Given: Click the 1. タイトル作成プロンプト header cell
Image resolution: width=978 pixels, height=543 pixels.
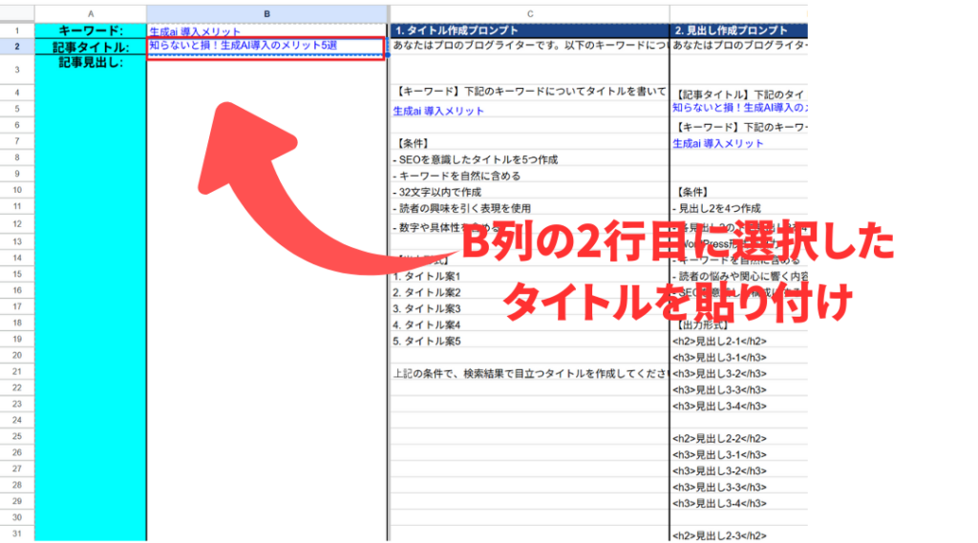Looking at the screenshot, I should click(x=528, y=31).
